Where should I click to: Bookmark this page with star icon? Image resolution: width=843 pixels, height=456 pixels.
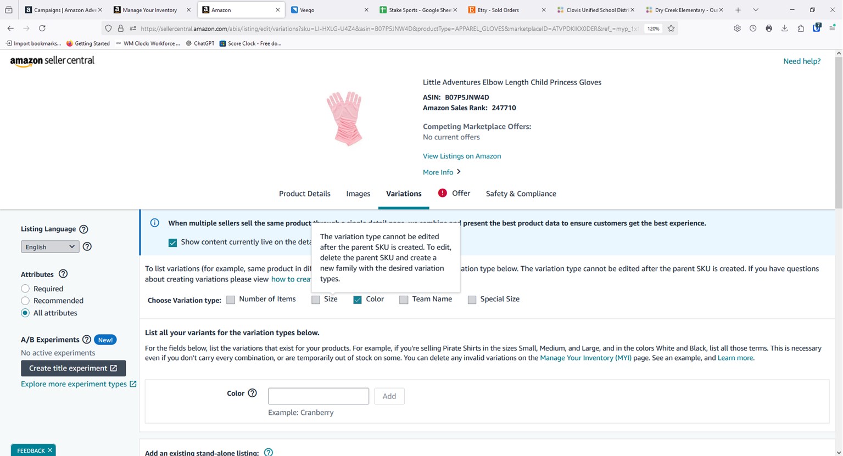click(671, 29)
